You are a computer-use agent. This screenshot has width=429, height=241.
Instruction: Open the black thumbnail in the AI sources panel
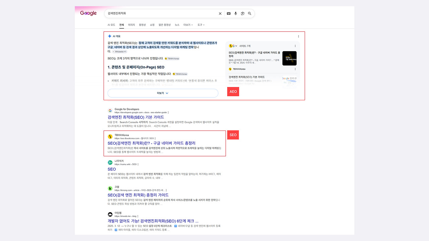coord(290,58)
